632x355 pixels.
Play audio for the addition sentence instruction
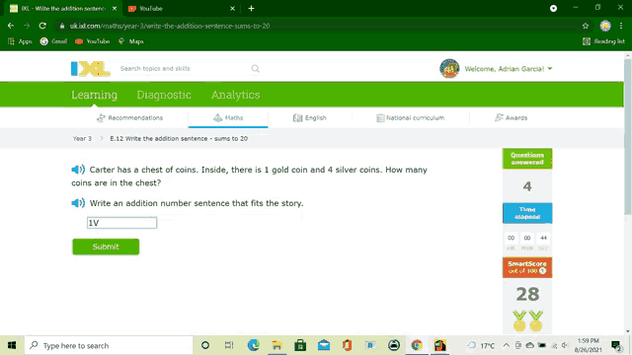pyautogui.click(x=78, y=203)
